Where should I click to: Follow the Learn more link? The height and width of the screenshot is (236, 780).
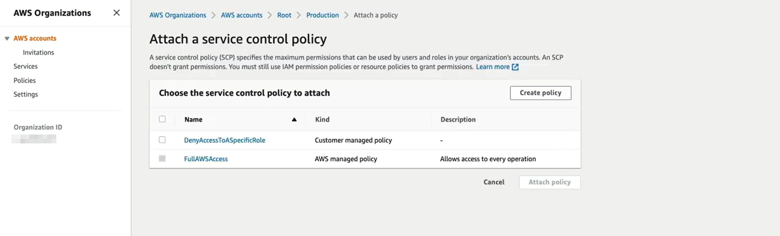[x=493, y=67]
